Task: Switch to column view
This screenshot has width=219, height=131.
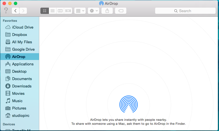Action: [x=60, y=11]
